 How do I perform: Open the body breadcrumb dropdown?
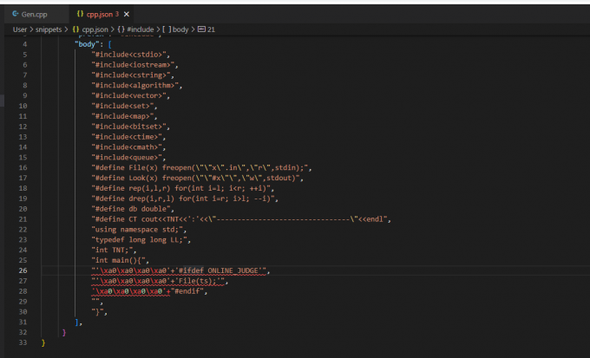click(180, 29)
